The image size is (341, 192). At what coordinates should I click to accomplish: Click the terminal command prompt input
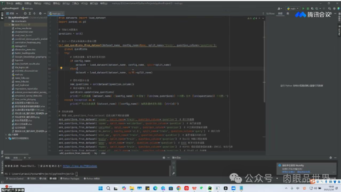76,174
